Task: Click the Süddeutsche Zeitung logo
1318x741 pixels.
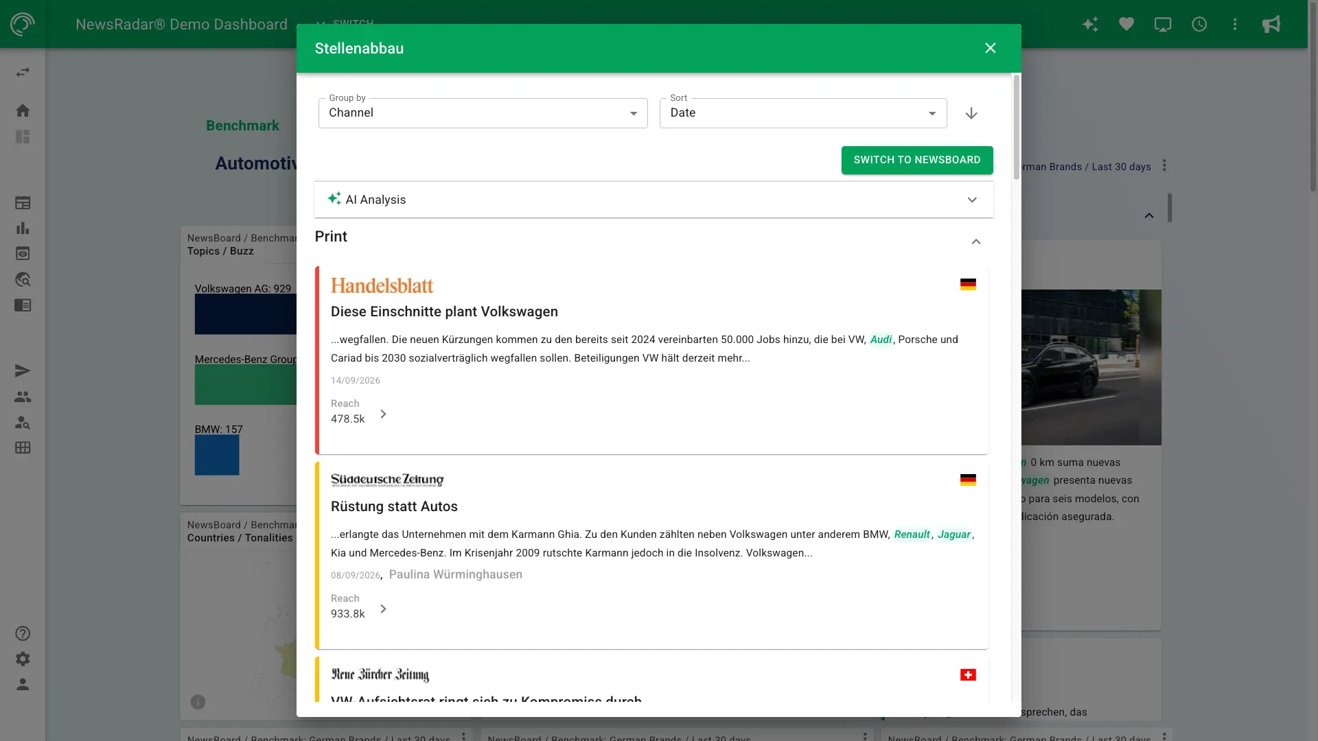Action: (387, 480)
